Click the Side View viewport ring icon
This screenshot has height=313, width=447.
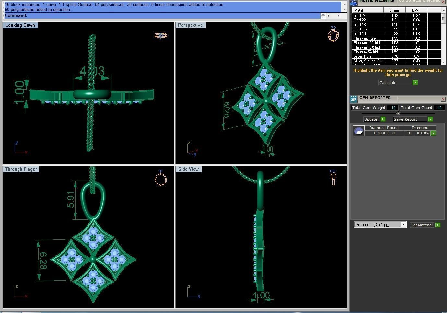[333, 177]
